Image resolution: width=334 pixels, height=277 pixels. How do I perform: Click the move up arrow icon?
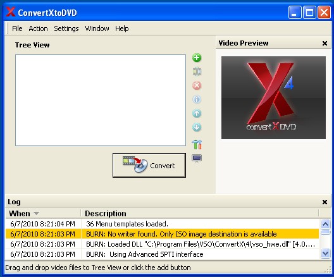coord(197,113)
